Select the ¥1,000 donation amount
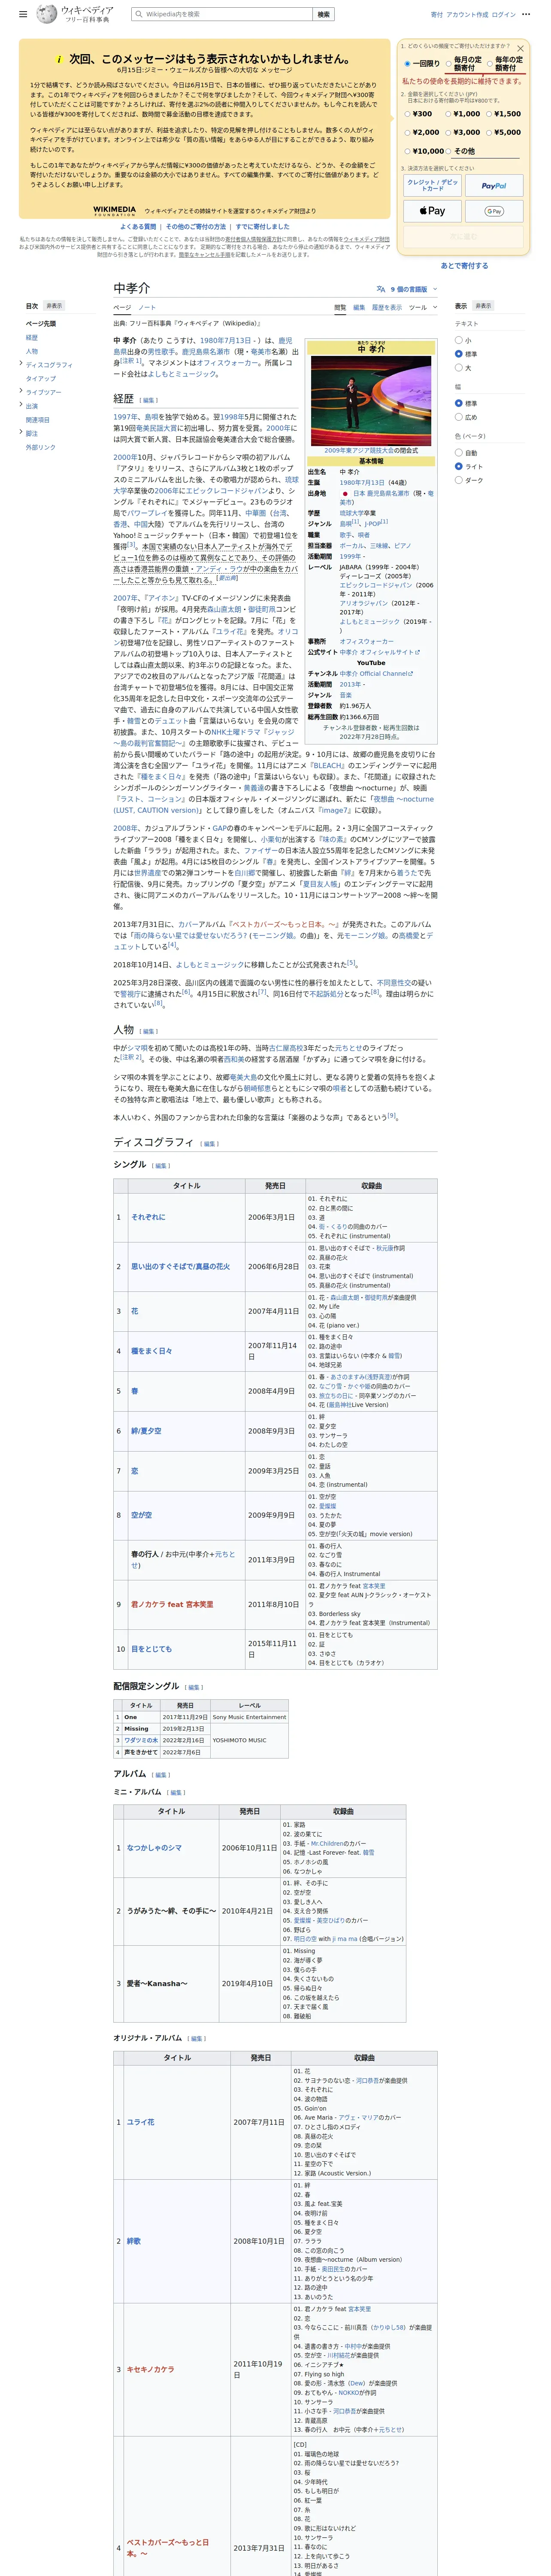Image resolution: width=551 pixels, height=2576 pixels. 448,114
